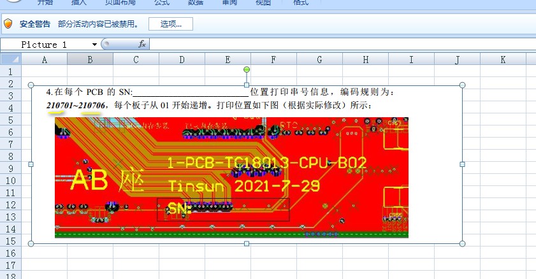Select row 5 header

click(x=11, y=120)
